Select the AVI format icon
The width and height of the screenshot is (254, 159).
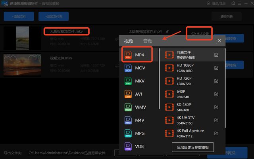(128, 94)
